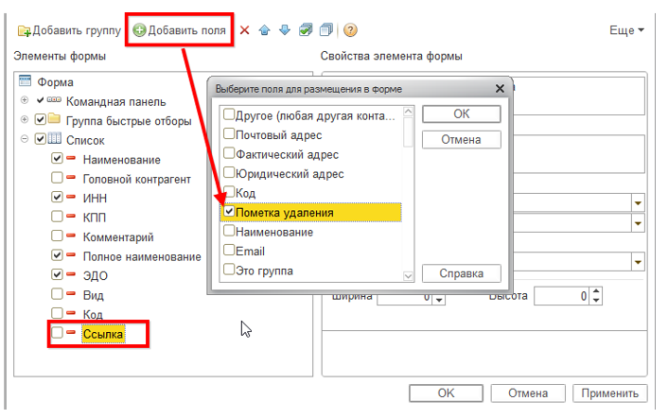Click the Добавить поля toolbar button
668x419 pixels.
[179, 30]
